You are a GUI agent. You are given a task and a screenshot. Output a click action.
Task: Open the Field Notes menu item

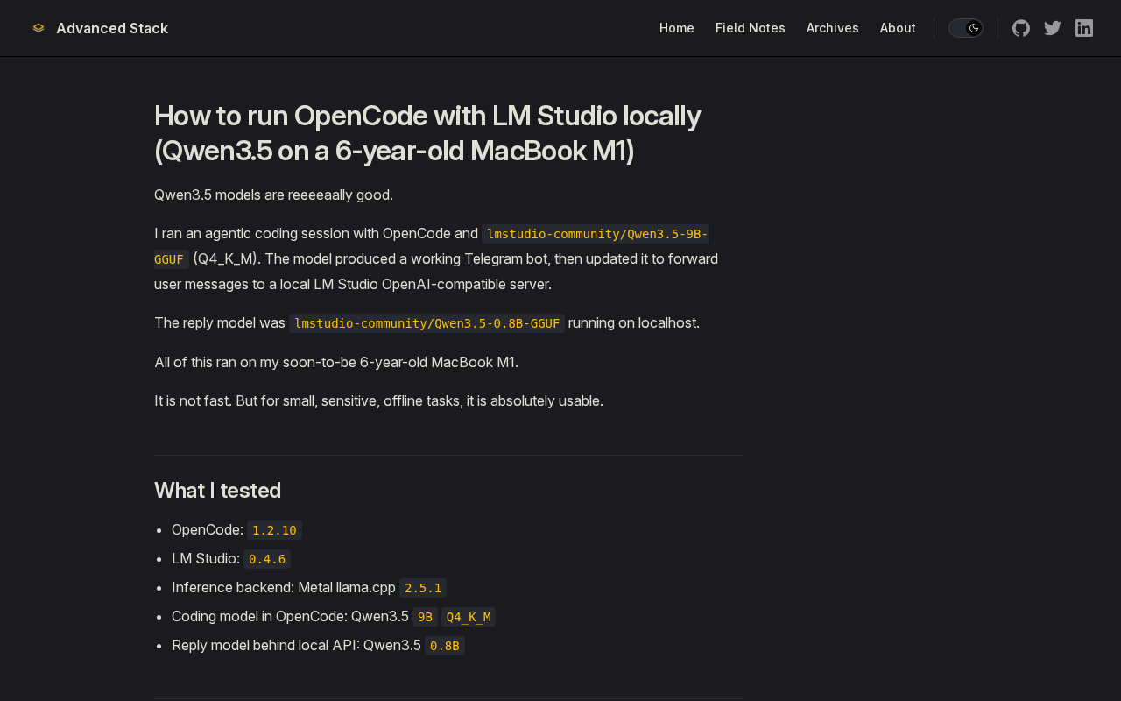(750, 27)
